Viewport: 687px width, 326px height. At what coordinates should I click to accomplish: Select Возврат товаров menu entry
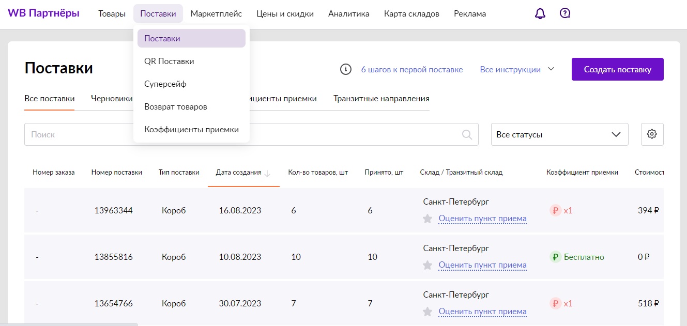coord(175,106)
